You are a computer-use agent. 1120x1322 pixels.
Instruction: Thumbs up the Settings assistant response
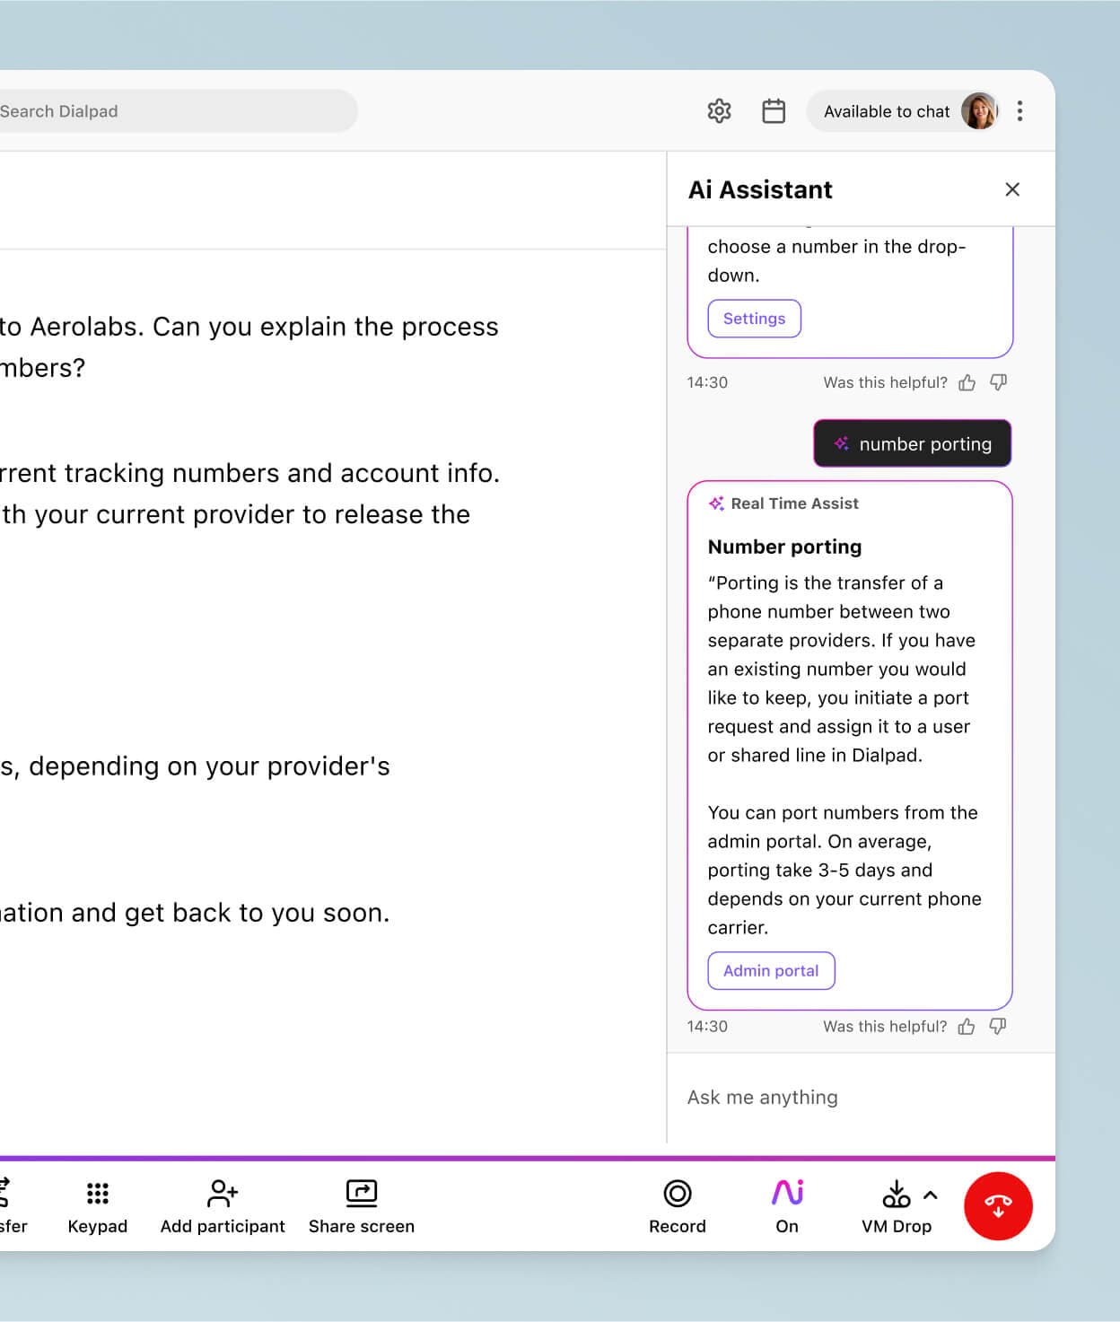click(x=967, y=383)
